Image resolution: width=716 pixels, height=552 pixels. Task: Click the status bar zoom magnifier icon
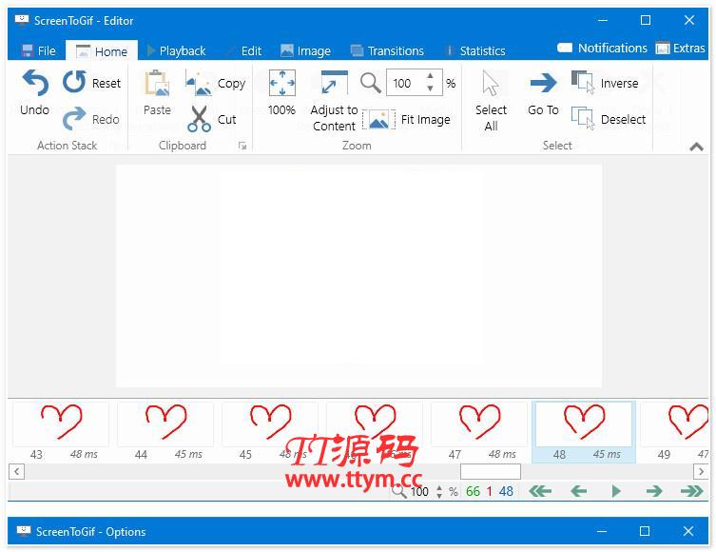pos(398,491)
